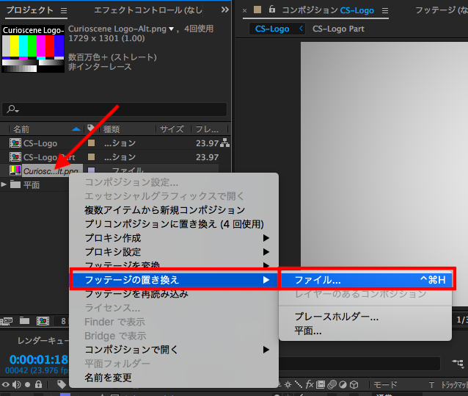The image size is (468, 396).
Task: Toggle the lock column switch in timeline
Action: pyautogui.click(x=38, y=384)
